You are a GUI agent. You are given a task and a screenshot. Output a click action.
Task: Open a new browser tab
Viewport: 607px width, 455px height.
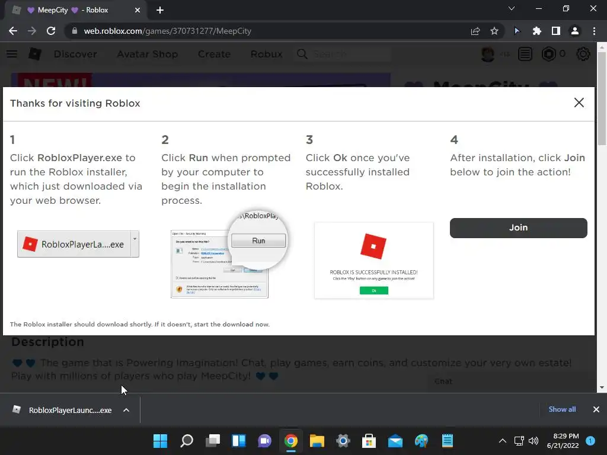click(x=160, y=10)
